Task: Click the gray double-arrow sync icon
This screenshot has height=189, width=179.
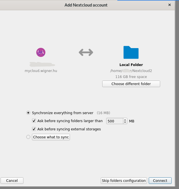Action: coord(86,52)
